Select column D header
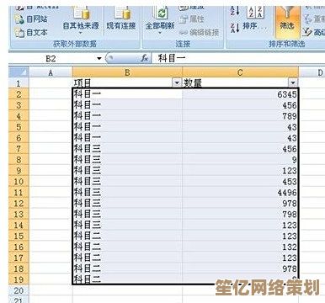The height and width of the screenshot is (303, 325). [x=312, y=72]
